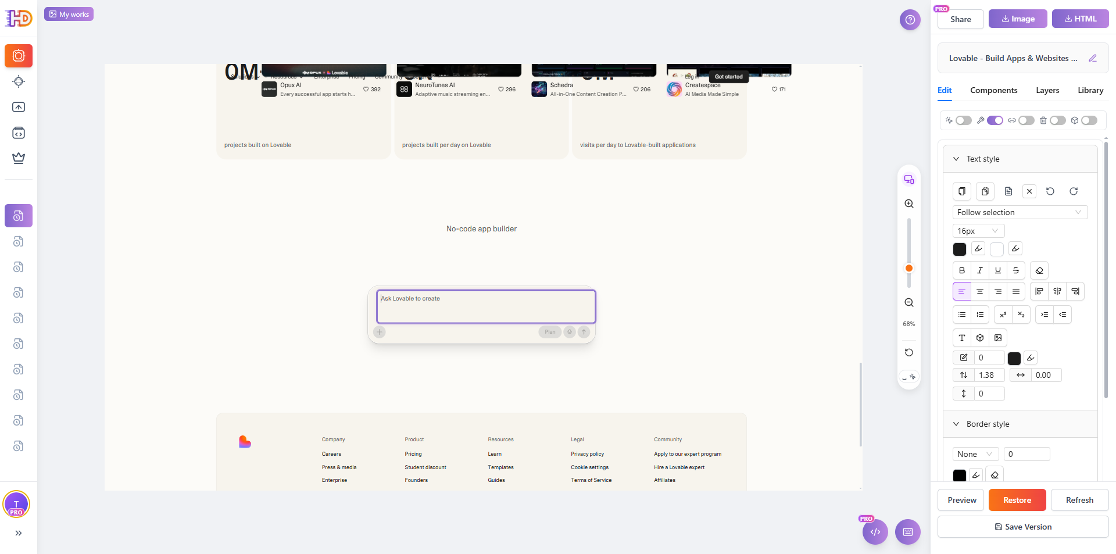Open the crown premium icon in sidebar
Screen dimensions: 1116x554
coord(19,158)
